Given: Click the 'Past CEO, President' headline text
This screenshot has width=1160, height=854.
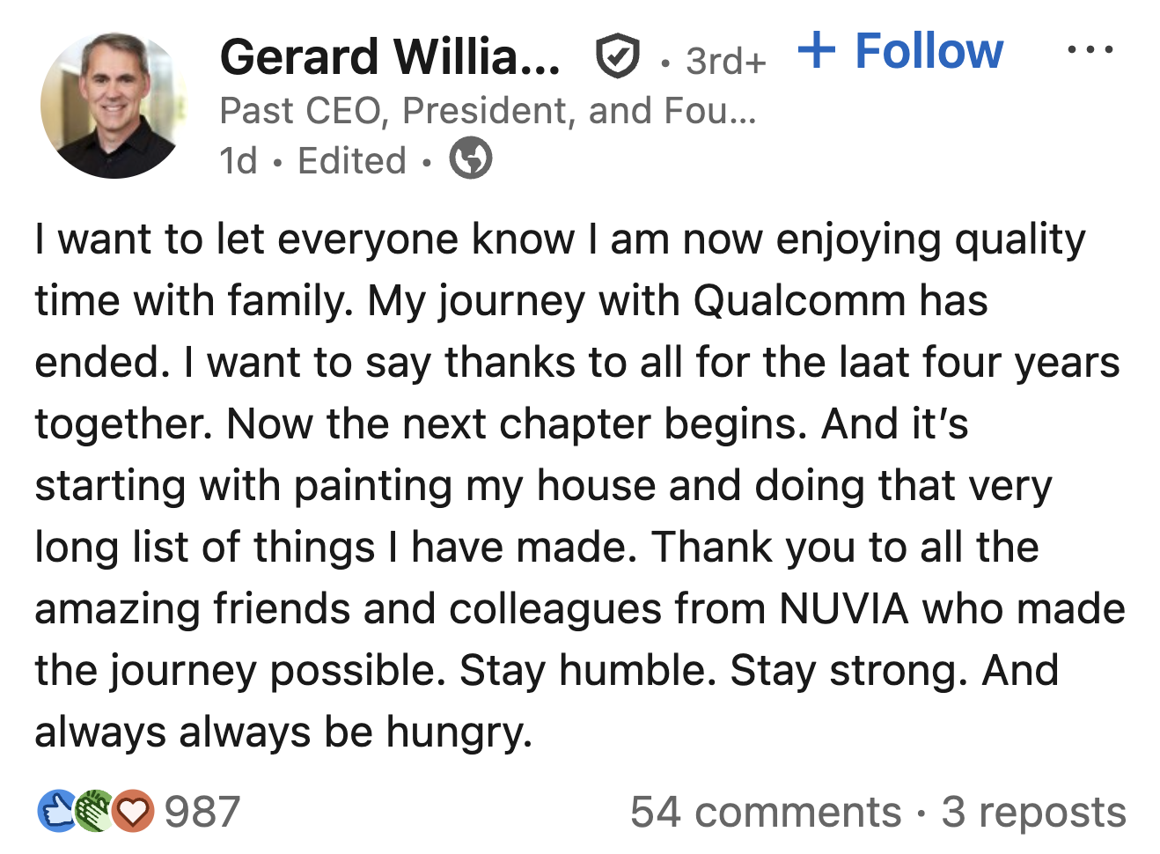Looking at the screenshot, I should pyautogui.click(x=488, y=111).
